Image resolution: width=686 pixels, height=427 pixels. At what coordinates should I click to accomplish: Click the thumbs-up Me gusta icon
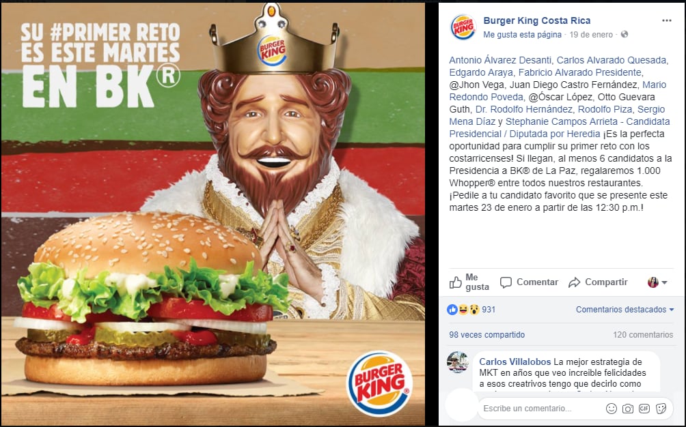tap(456, 282)
